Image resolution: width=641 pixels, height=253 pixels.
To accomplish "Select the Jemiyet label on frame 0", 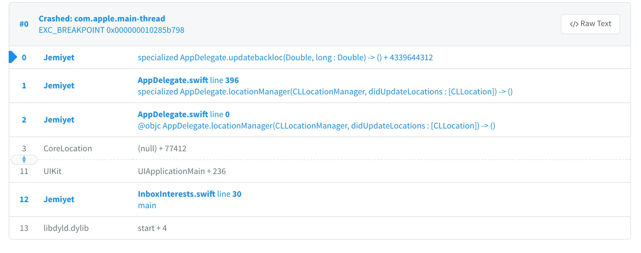I will [x=59, y=58].
